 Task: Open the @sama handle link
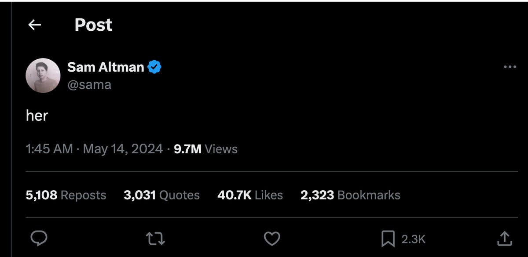coord(89,84)
